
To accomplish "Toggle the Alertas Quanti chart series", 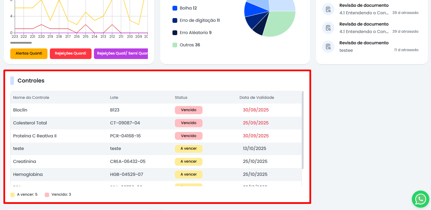I will [29, 54].
